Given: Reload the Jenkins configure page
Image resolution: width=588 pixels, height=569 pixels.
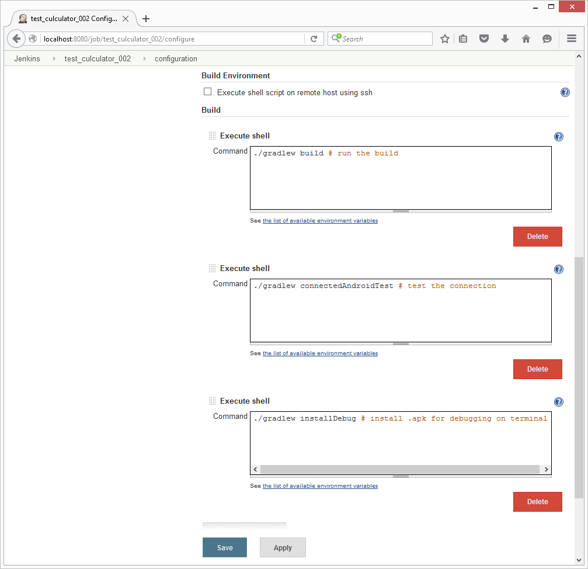Looking at the screenshot, I should click(314, 39).
